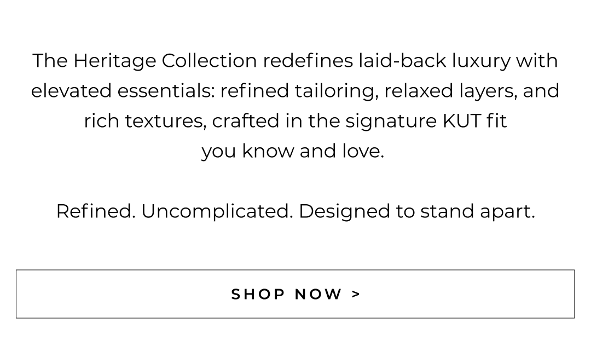Click the word "redefines"
This screenshot has width=591, height=363.
(308, 61)
